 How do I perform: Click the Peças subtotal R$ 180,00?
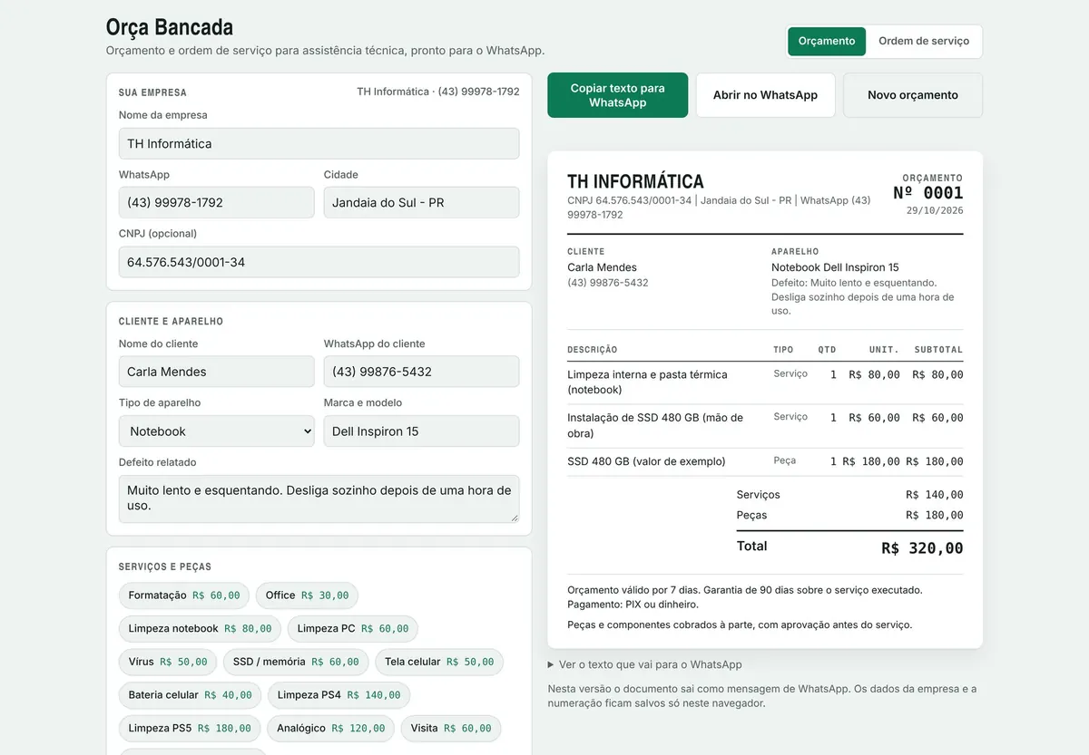[935, 515]
